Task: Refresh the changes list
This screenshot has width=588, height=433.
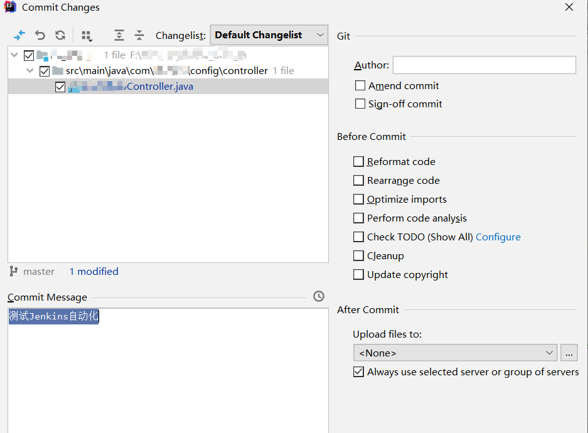Action: click(x=60, y=35)
